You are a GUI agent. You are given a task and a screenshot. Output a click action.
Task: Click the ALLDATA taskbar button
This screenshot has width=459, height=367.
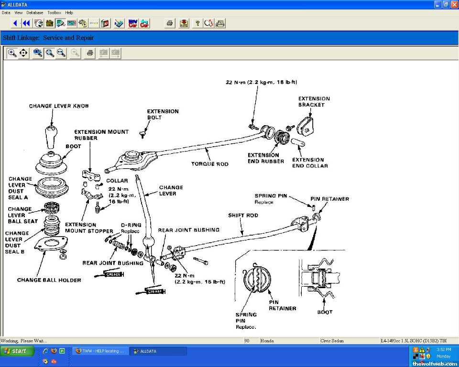click(158, 351)
